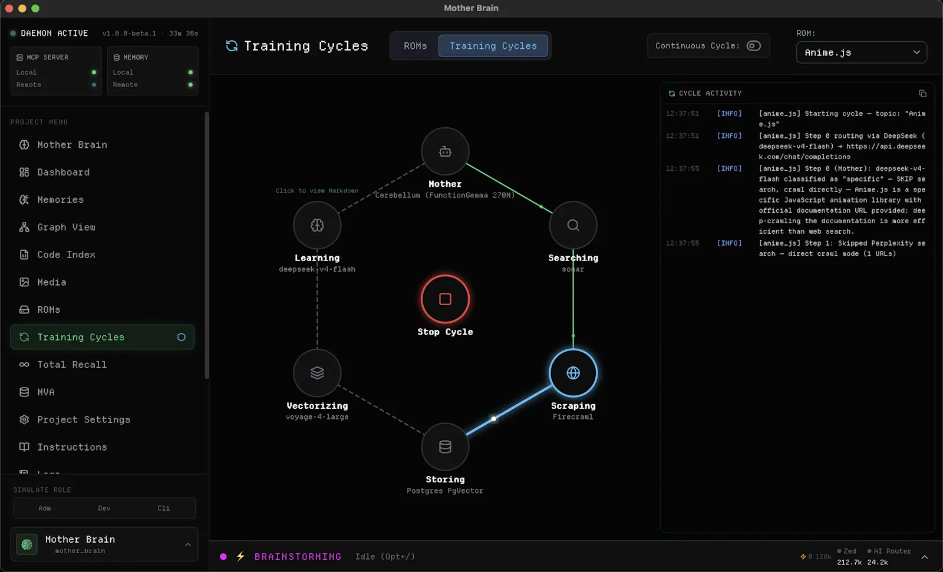Stop the cycle with the red button
943x572 pixels.
tap(445, 299)
